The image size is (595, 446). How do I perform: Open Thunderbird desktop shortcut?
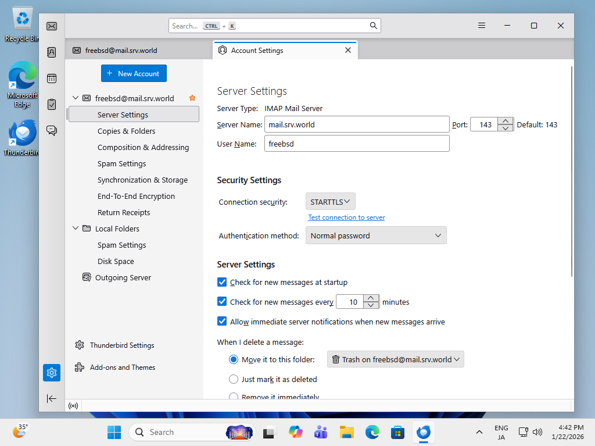(x=21, y=138)
